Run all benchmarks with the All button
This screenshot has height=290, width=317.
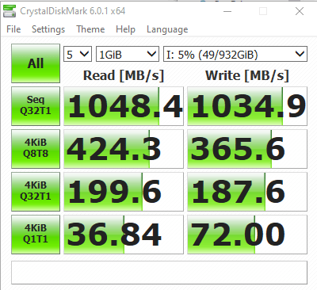tap(36, 63)
